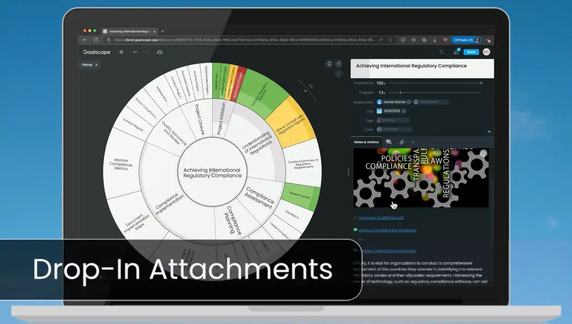Click the Add tag input field
Screen dimensions: 572x324
[394, 120]
